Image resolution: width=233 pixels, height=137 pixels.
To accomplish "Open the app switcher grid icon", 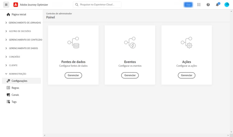I will 199,5.
